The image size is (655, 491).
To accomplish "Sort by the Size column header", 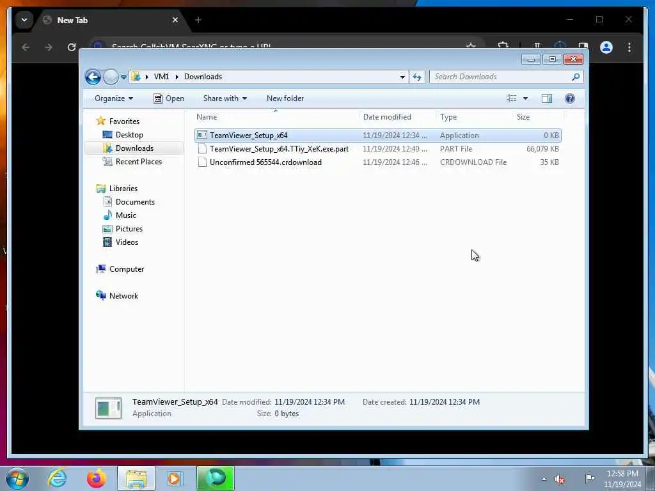I will tap(538, 118).
